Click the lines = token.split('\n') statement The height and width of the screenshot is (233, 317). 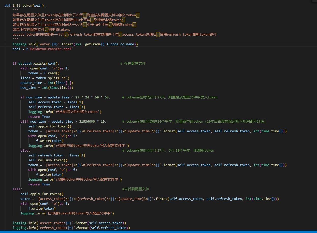tap(45, 78)
